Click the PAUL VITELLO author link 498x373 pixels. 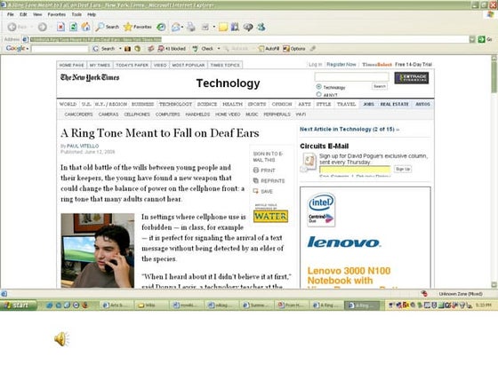click(83, 146)
